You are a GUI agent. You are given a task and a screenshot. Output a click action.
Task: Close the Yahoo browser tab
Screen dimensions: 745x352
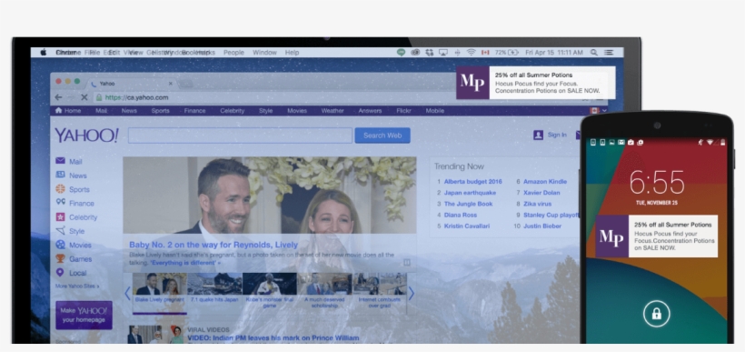click(x=171, y=84)
